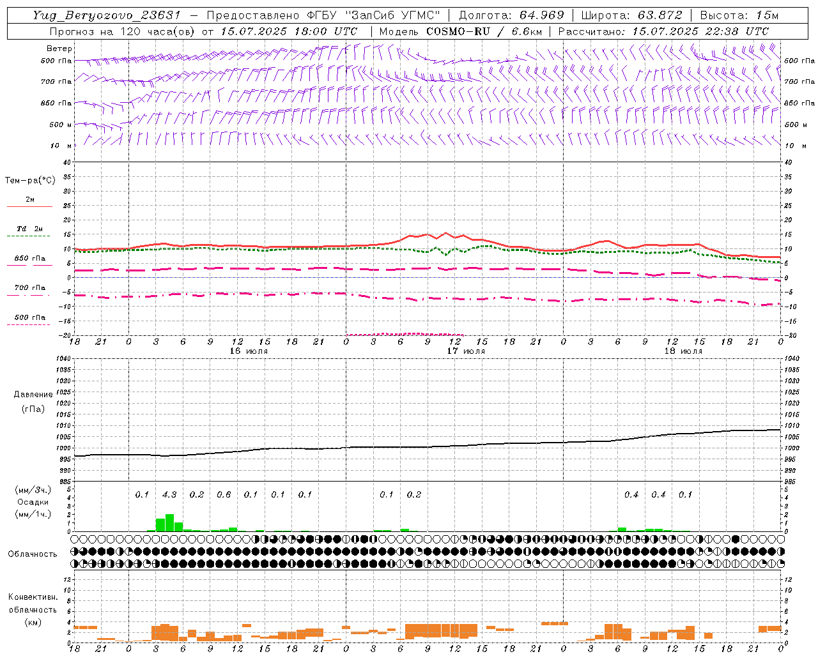Click the station title Yug_Beryozovo_23631
This screenshot has height=654, width=818.
[x=106, y=15]
